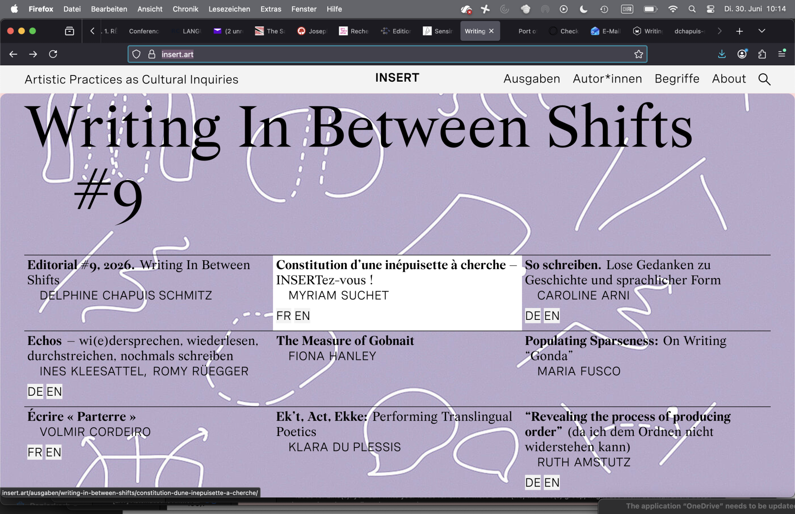Open article Constitution d'une inépuisette à cherche
Screen dimensions: 795x514
point(396,272)
